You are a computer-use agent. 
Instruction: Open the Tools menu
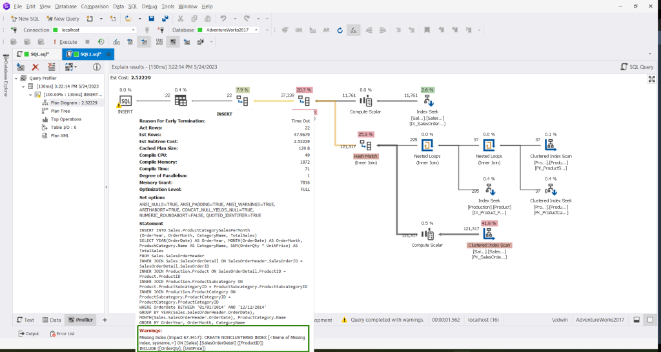tap(168, 6)
